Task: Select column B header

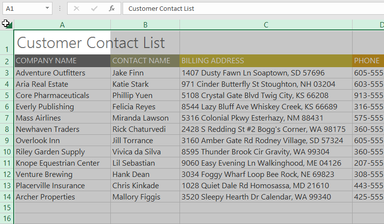Action: coord(145,25)
